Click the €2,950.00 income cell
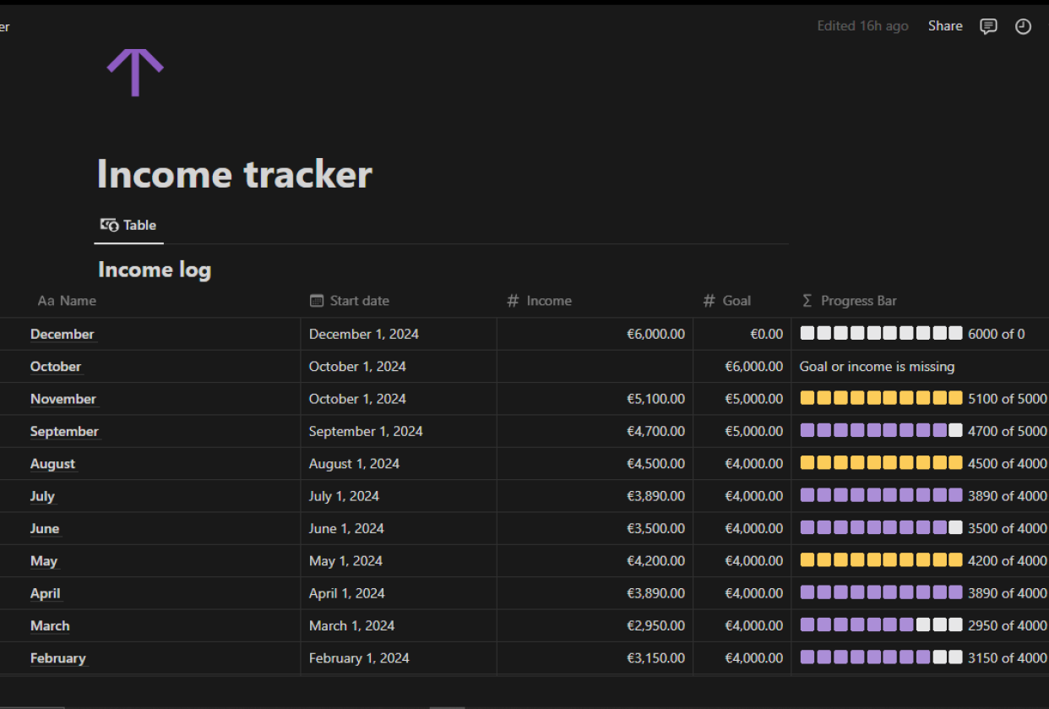Viewport: 1049px width, 709px height. pos(595,625)
